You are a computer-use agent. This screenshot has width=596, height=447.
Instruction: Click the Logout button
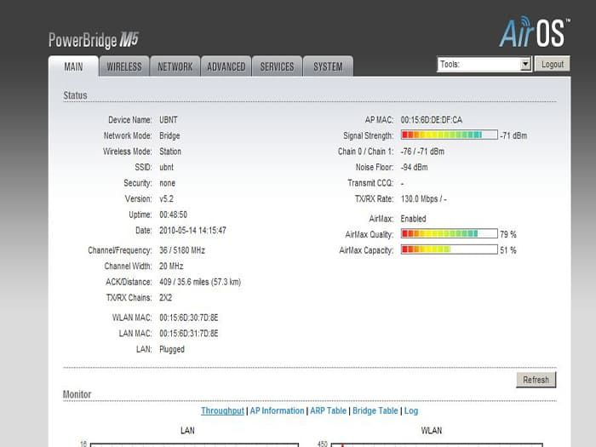(553, 64)
